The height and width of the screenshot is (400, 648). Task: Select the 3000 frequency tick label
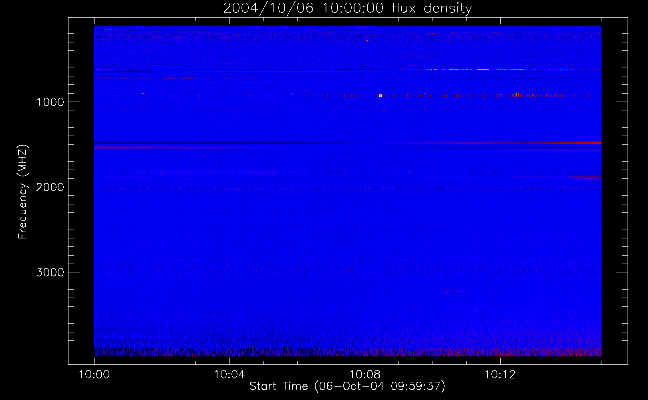[x=50, y=272]
